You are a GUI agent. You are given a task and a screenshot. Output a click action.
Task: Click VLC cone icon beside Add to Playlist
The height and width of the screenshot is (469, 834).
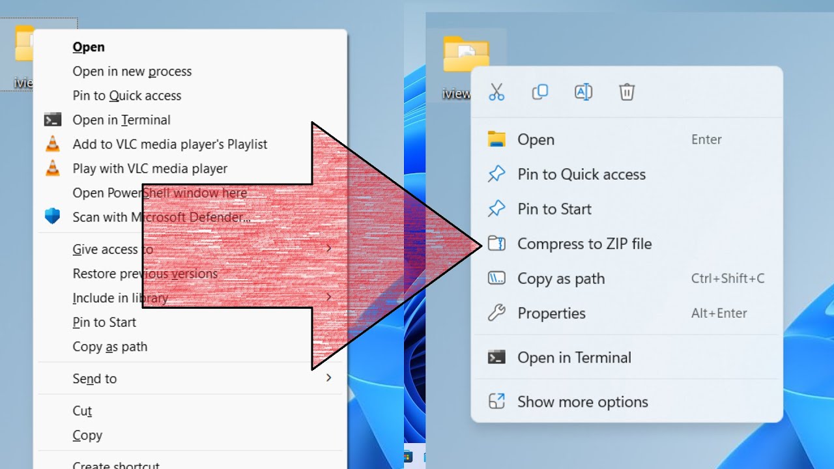[x=52, y=144]
